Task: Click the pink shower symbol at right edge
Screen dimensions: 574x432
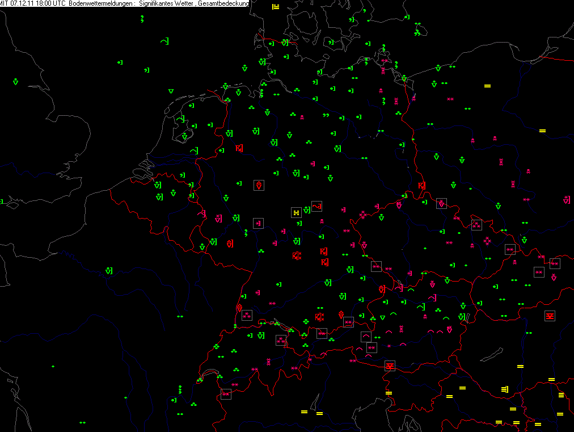Action: tap(566, 200)
